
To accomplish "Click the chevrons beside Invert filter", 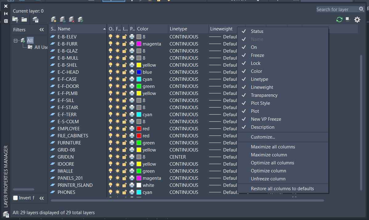I will point(42,198).
